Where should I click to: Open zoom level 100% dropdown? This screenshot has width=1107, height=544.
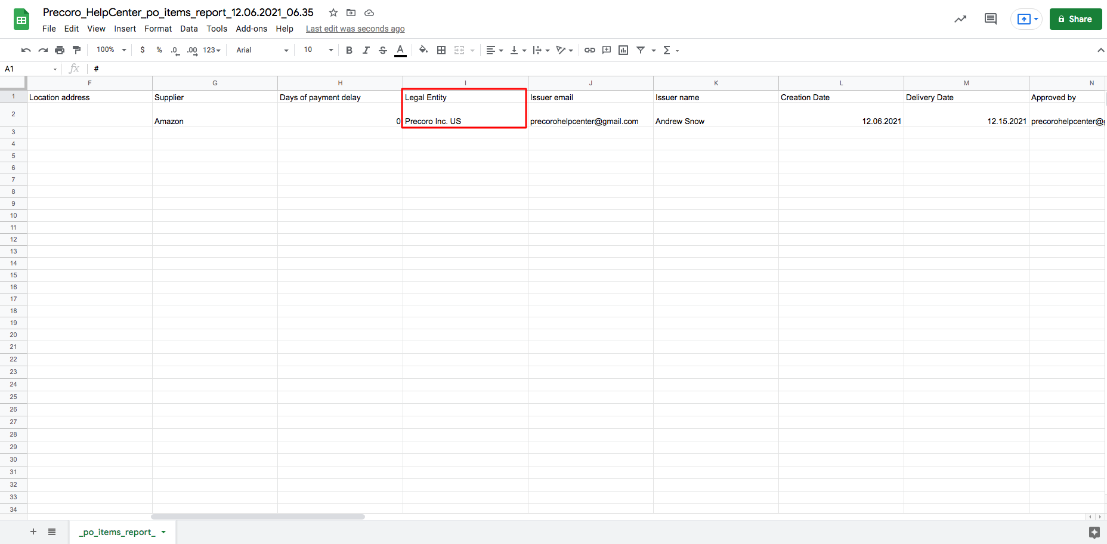point(112,50)
